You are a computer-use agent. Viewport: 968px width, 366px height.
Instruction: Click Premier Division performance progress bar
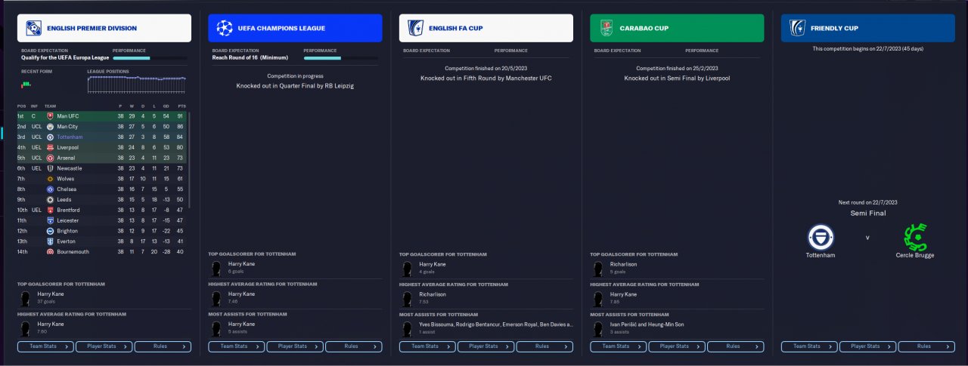150,57
